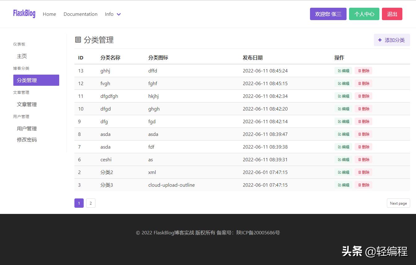Delete the category fvgh
The image size is (416, 265).
click(x=363, y=83)
